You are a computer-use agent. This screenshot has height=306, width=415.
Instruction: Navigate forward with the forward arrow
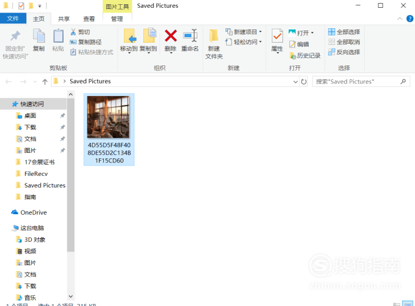23,82
